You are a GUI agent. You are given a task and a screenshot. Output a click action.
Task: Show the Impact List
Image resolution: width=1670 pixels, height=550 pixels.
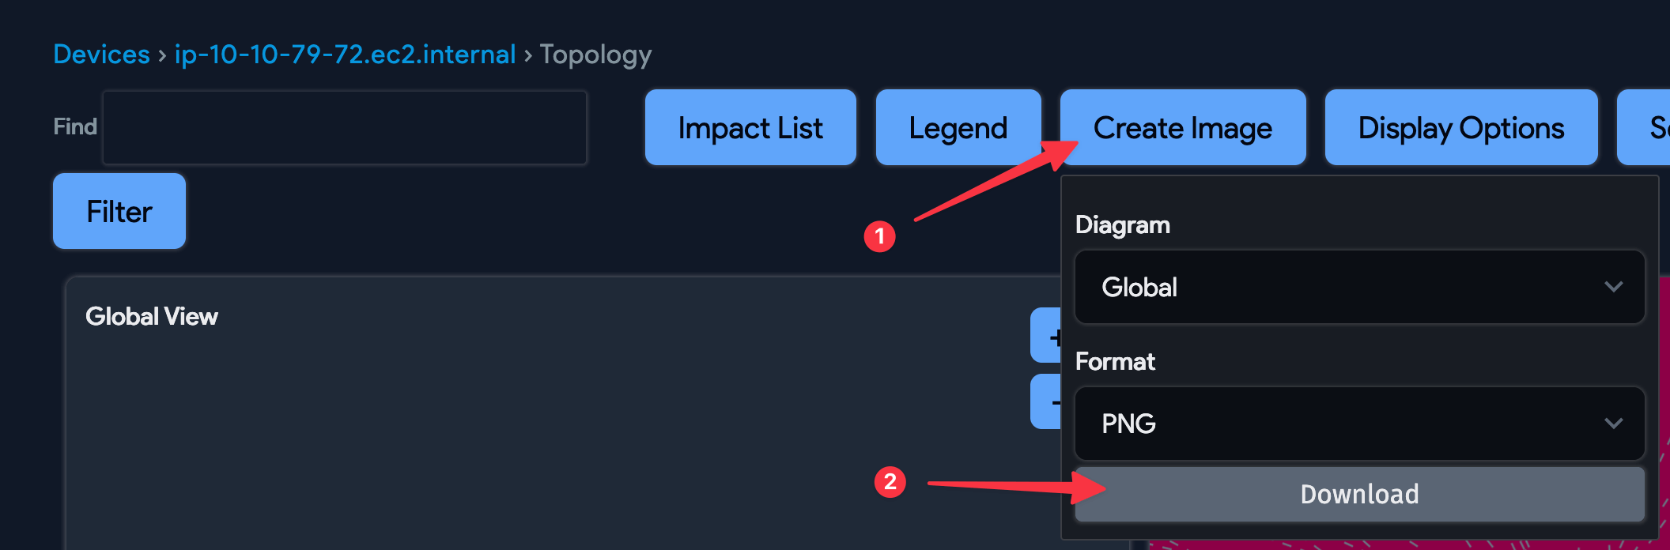point(750,127)
